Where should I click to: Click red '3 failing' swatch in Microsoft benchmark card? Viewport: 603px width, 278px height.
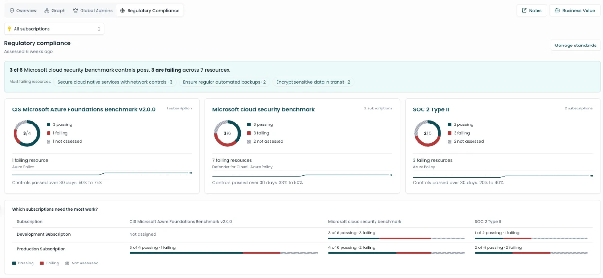[x=249, y=133]
